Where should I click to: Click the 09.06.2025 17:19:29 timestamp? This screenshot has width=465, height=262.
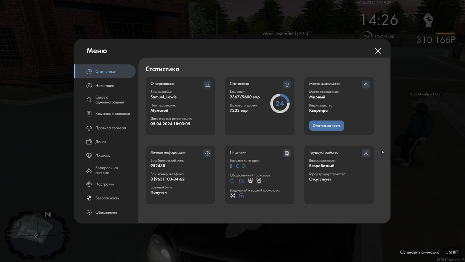click(373, 2)
